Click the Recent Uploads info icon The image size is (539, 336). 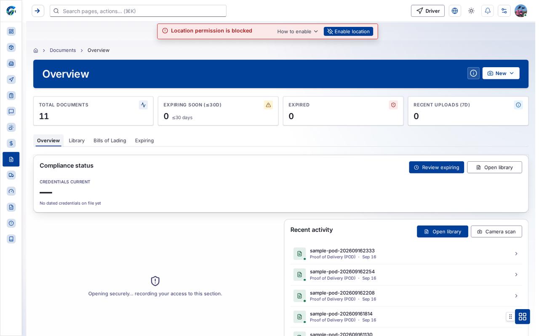pyautogui.click(x=518, y=105)
